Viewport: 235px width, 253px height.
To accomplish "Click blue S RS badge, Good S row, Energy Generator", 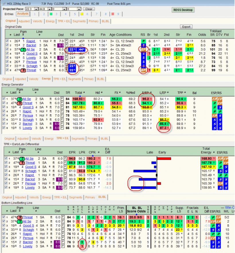I will coord(220,107).
